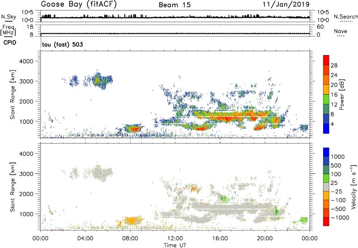The image size is (358, 248).
Task: Click the 'Beam 15' header label
Action: click(x=175, y=5)
